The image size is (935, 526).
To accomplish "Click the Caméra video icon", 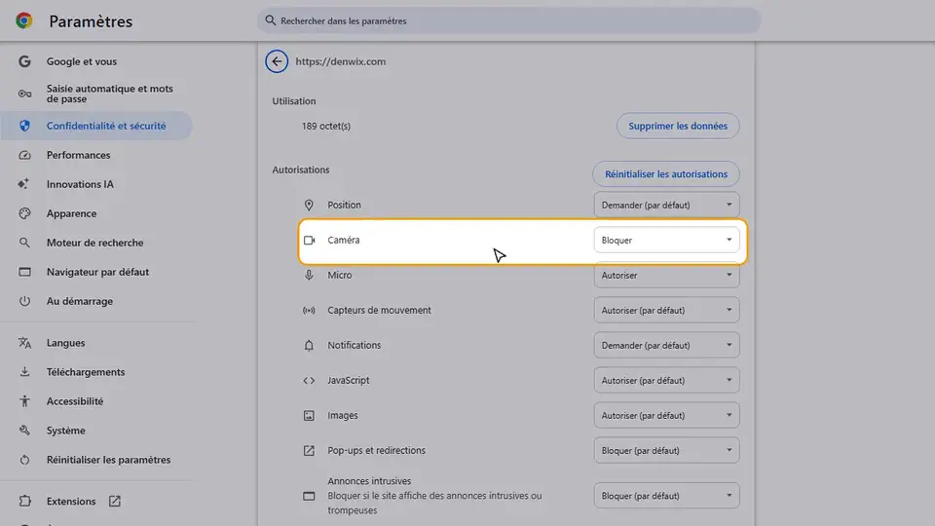I will point(309,241).
